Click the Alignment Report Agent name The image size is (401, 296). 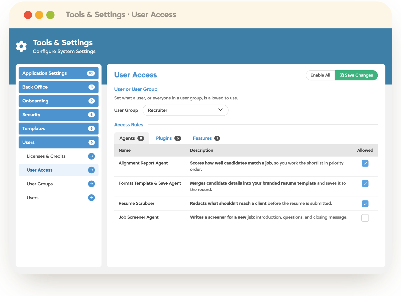click(143, 163)
